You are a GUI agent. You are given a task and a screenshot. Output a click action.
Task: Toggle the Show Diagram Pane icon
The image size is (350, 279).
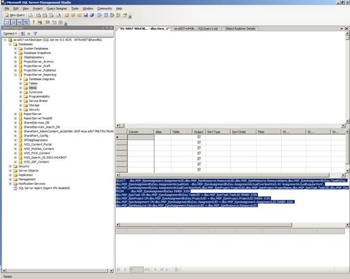[7, 22]
